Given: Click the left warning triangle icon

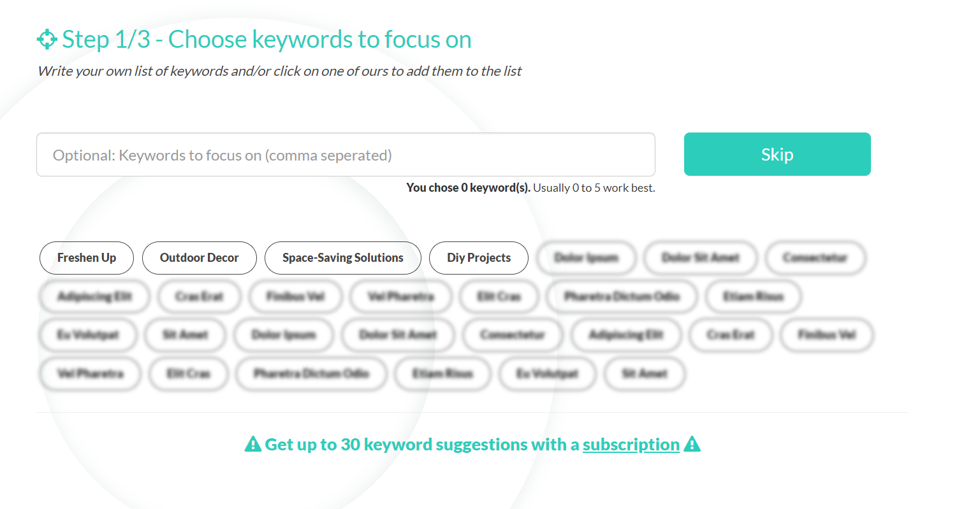Looking at the screenshot, I should pos(253,444).
